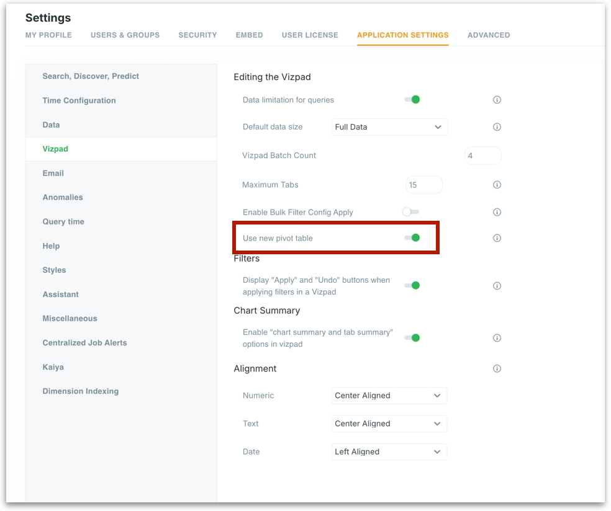Click info icon beside Data limitation for queries
Image resolution: width=611 pixels, height=511 pixels.
point(497,100)
